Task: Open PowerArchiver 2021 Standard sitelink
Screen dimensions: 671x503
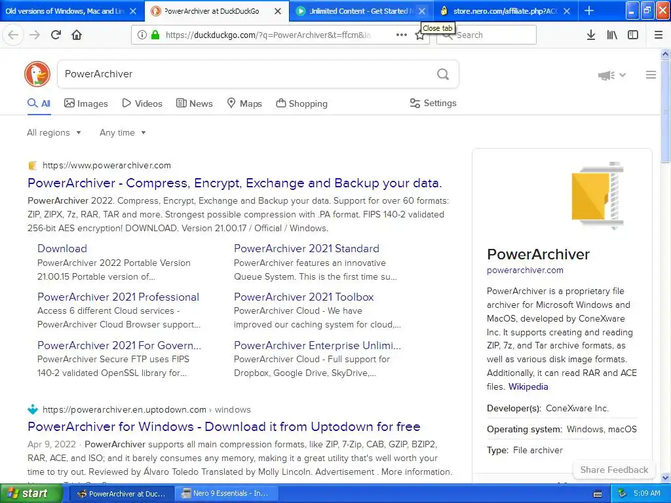Action: (x=307, y=248)
